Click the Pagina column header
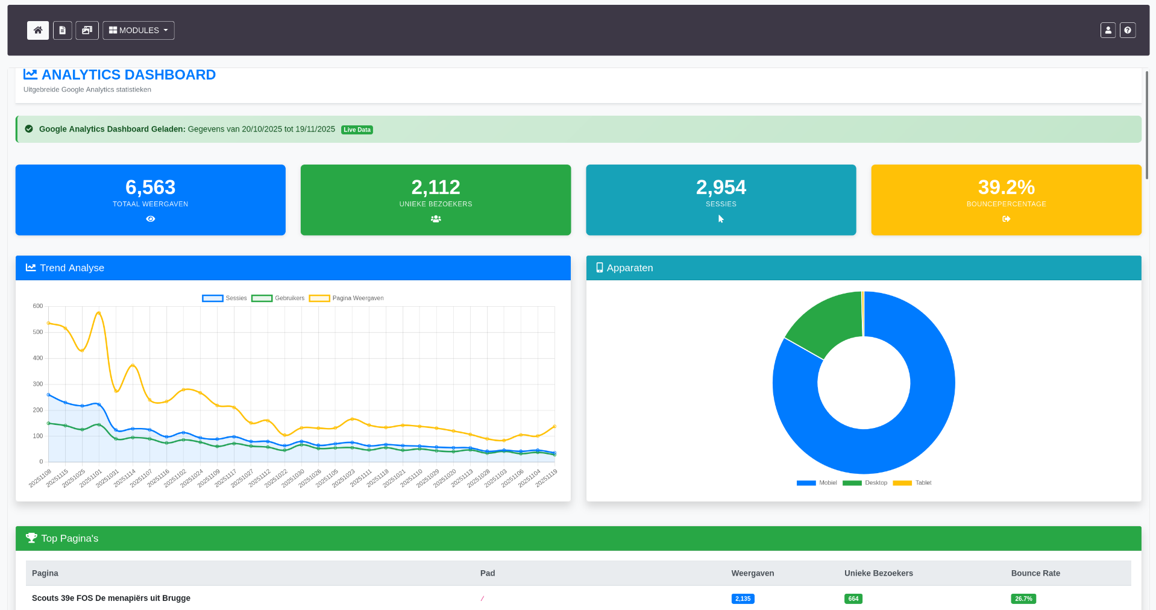 45,573
